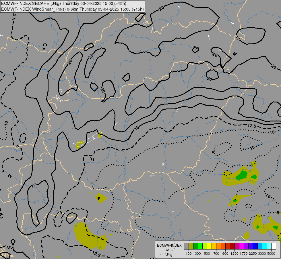Click the legend value 100
This screenshot has width=281, height=259.
[189, 254]
